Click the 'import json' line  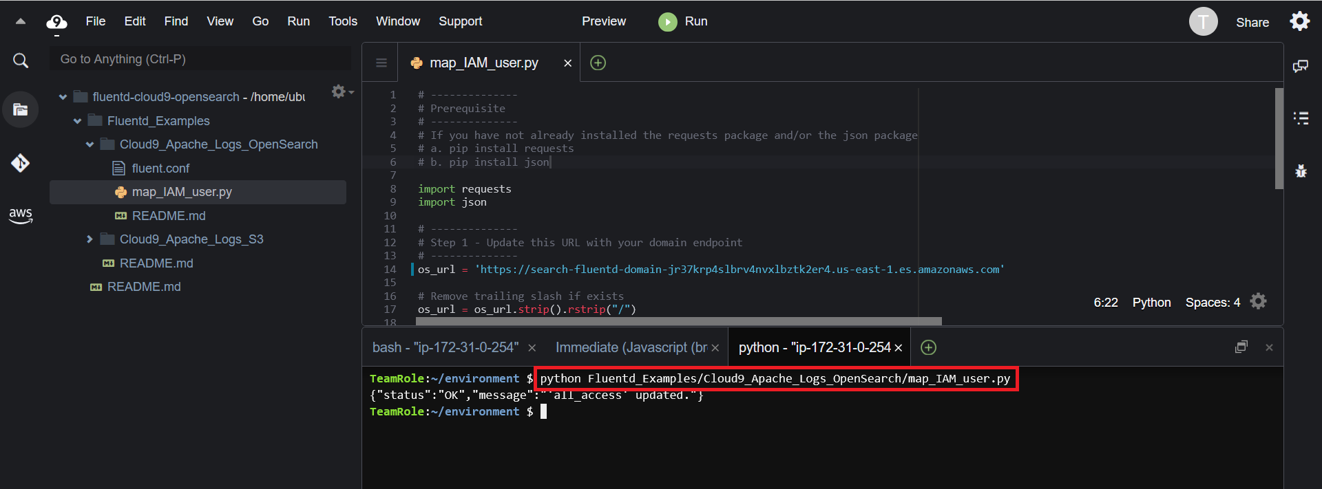(x=452, y=202)
